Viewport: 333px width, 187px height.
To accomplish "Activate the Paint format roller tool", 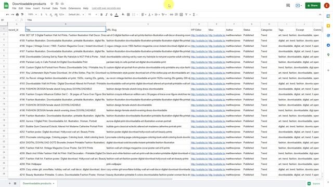I will (x=22, y=15).
